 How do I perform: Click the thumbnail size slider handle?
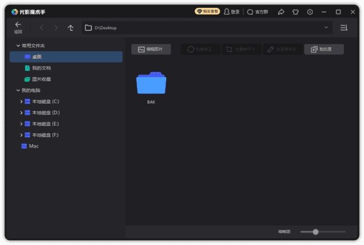[316, 231]
